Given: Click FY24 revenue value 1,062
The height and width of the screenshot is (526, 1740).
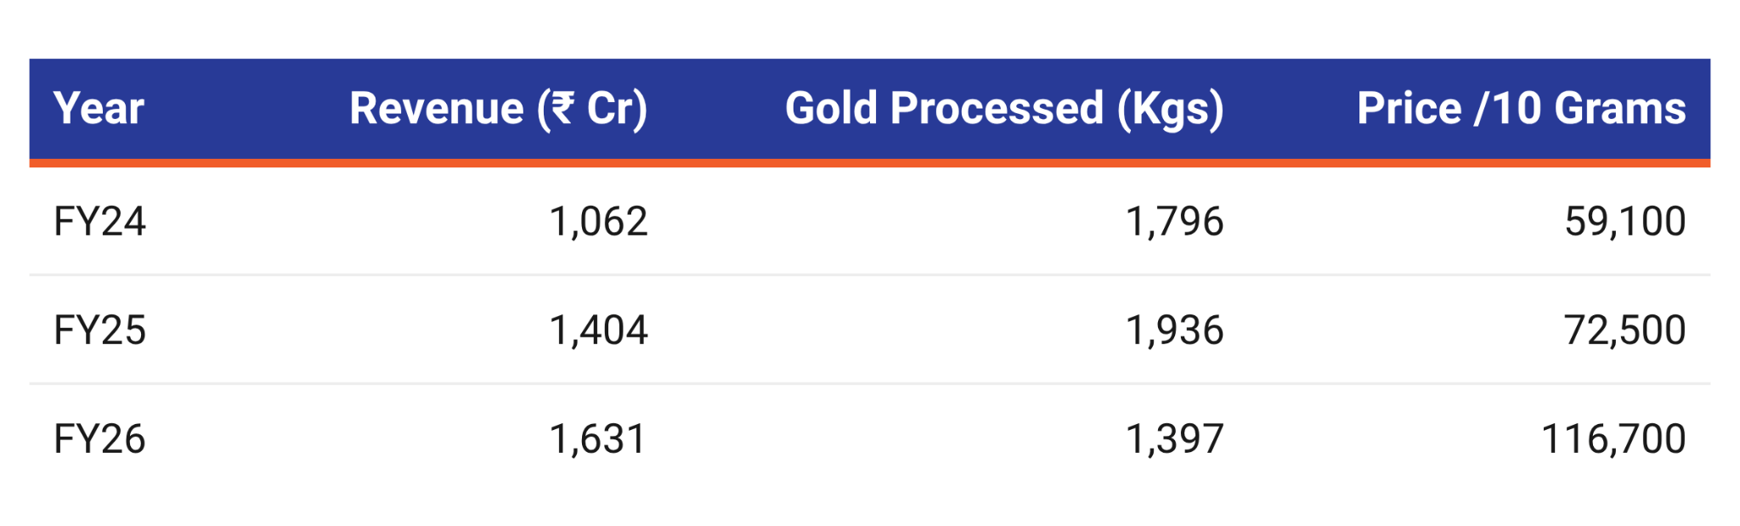Looking at the screenshot, I should pos(599,222).
